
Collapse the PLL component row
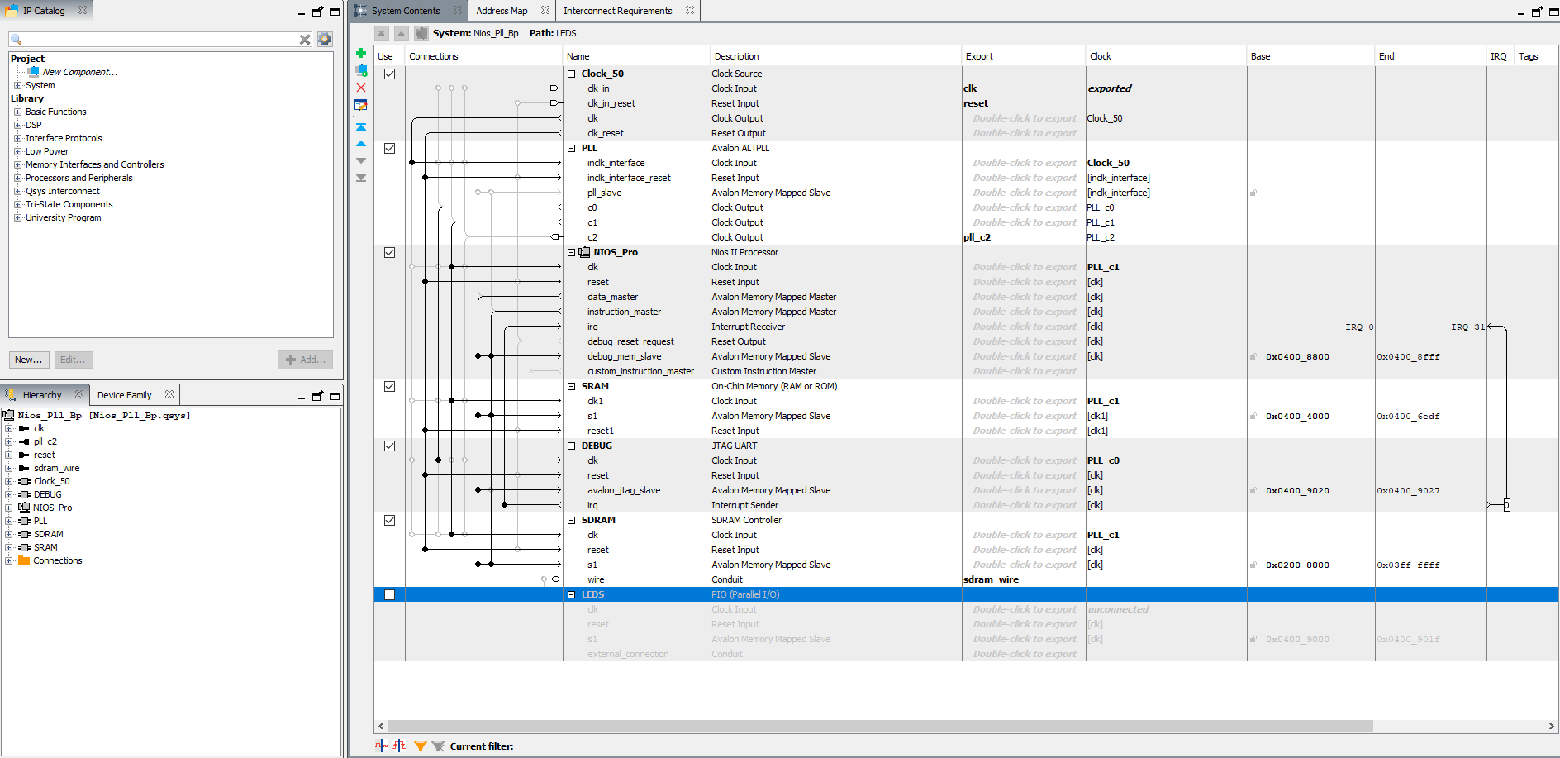coord(571,148)
